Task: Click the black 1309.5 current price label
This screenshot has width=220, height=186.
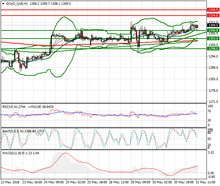Action: (x=213, y=25)
